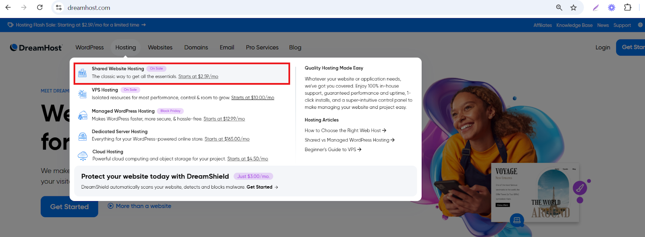Click the browser forward arrow
The image size is (645, 237).
24,7
